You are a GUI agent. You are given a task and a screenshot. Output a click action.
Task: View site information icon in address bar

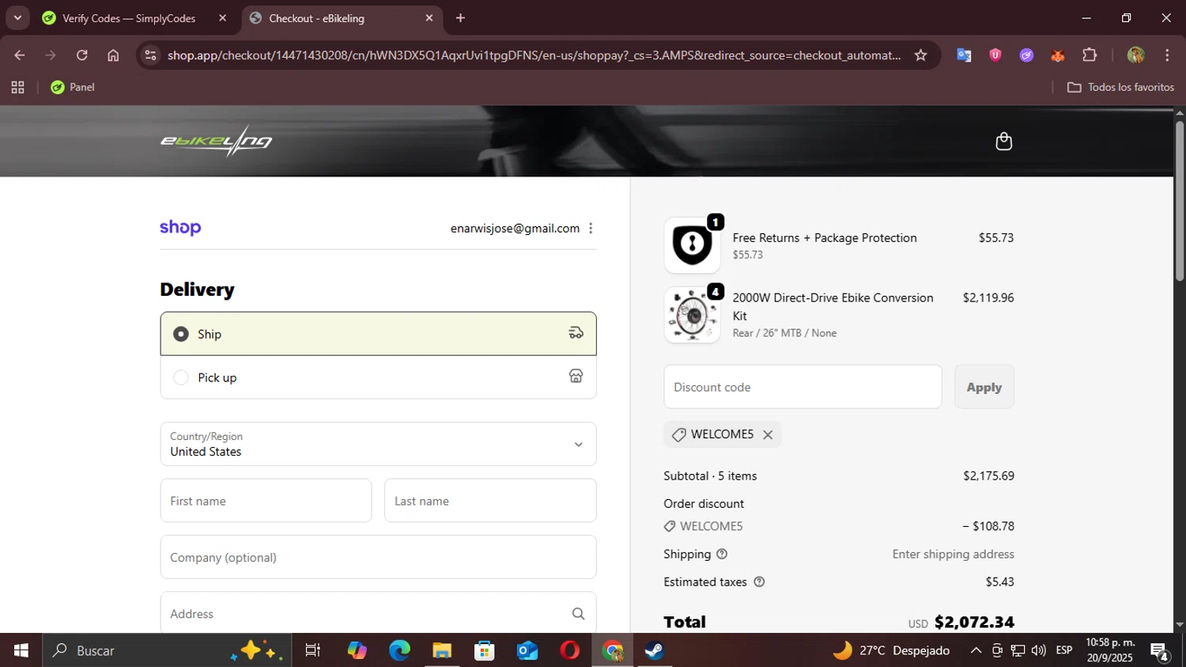point(151,55)
